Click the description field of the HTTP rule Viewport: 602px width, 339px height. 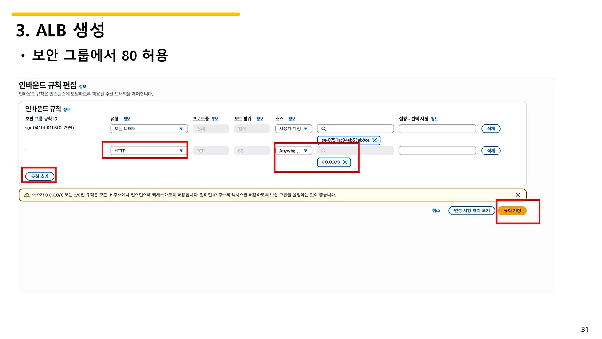[x=437, y=151]
